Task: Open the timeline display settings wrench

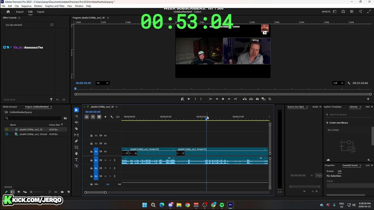Action: click(x=112, y=117)
